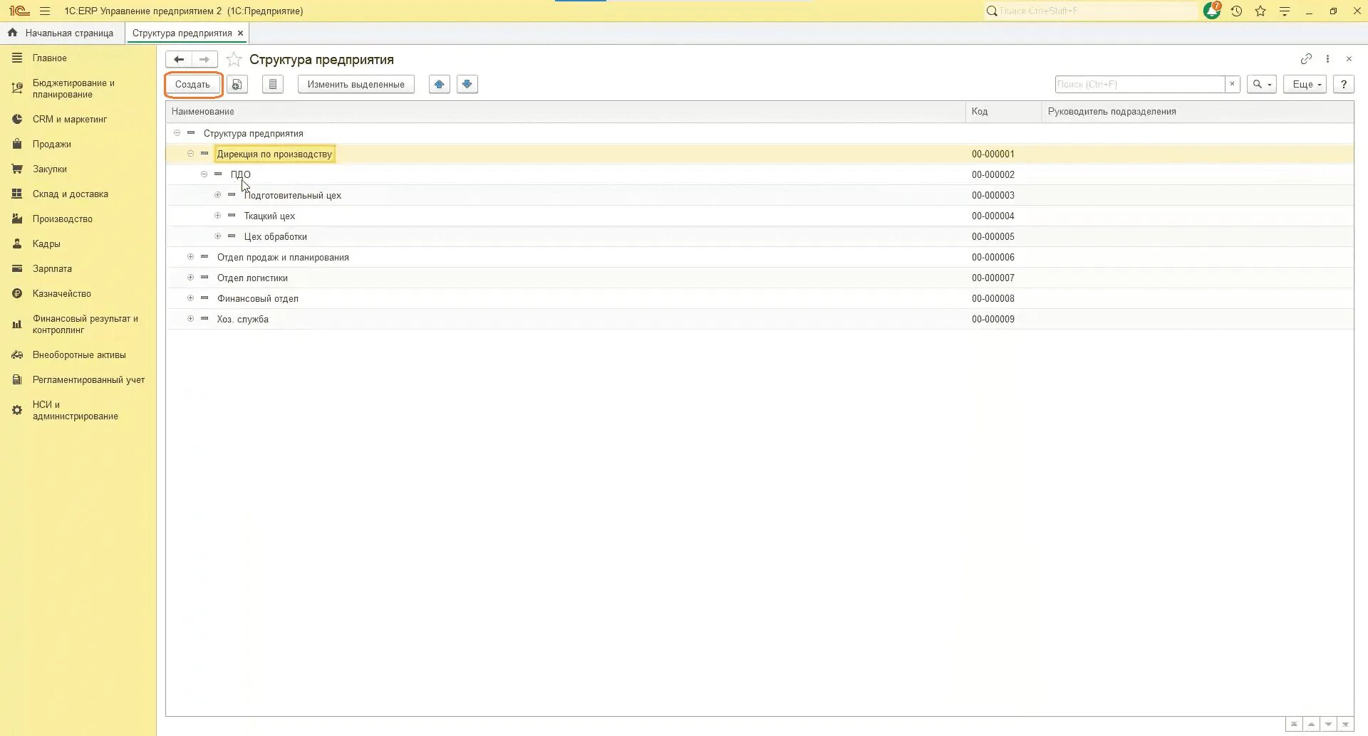1368x736 pixels.
Task: Open НСИ и администрирование section
Action: (75, 410)
